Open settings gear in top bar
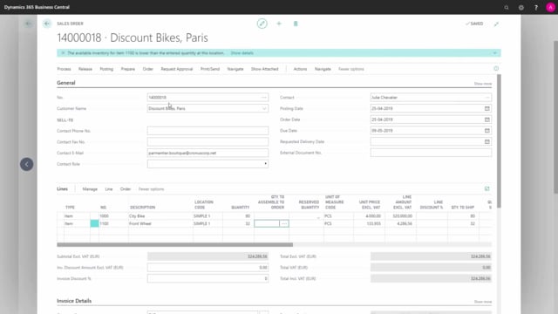The image size is (558, 314). (x=521, y=7)
